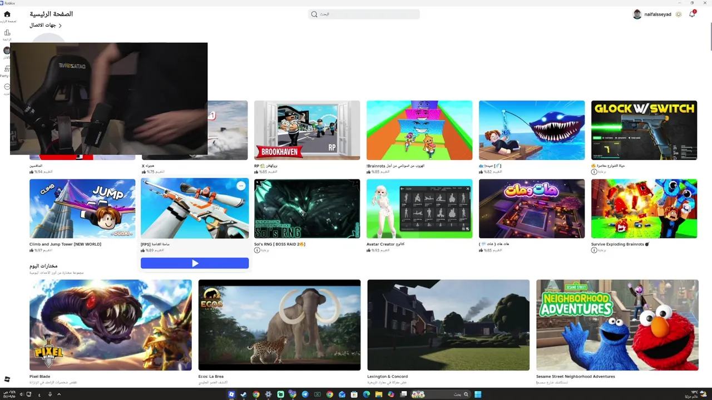Viewport: 712px width, 400px height.
Task: Open the Avatar Creator game thumbnail
Action: [419, 208]
